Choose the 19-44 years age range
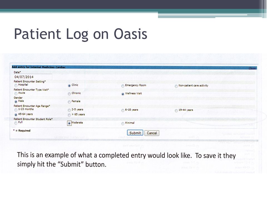 click(x=176, y=111)
